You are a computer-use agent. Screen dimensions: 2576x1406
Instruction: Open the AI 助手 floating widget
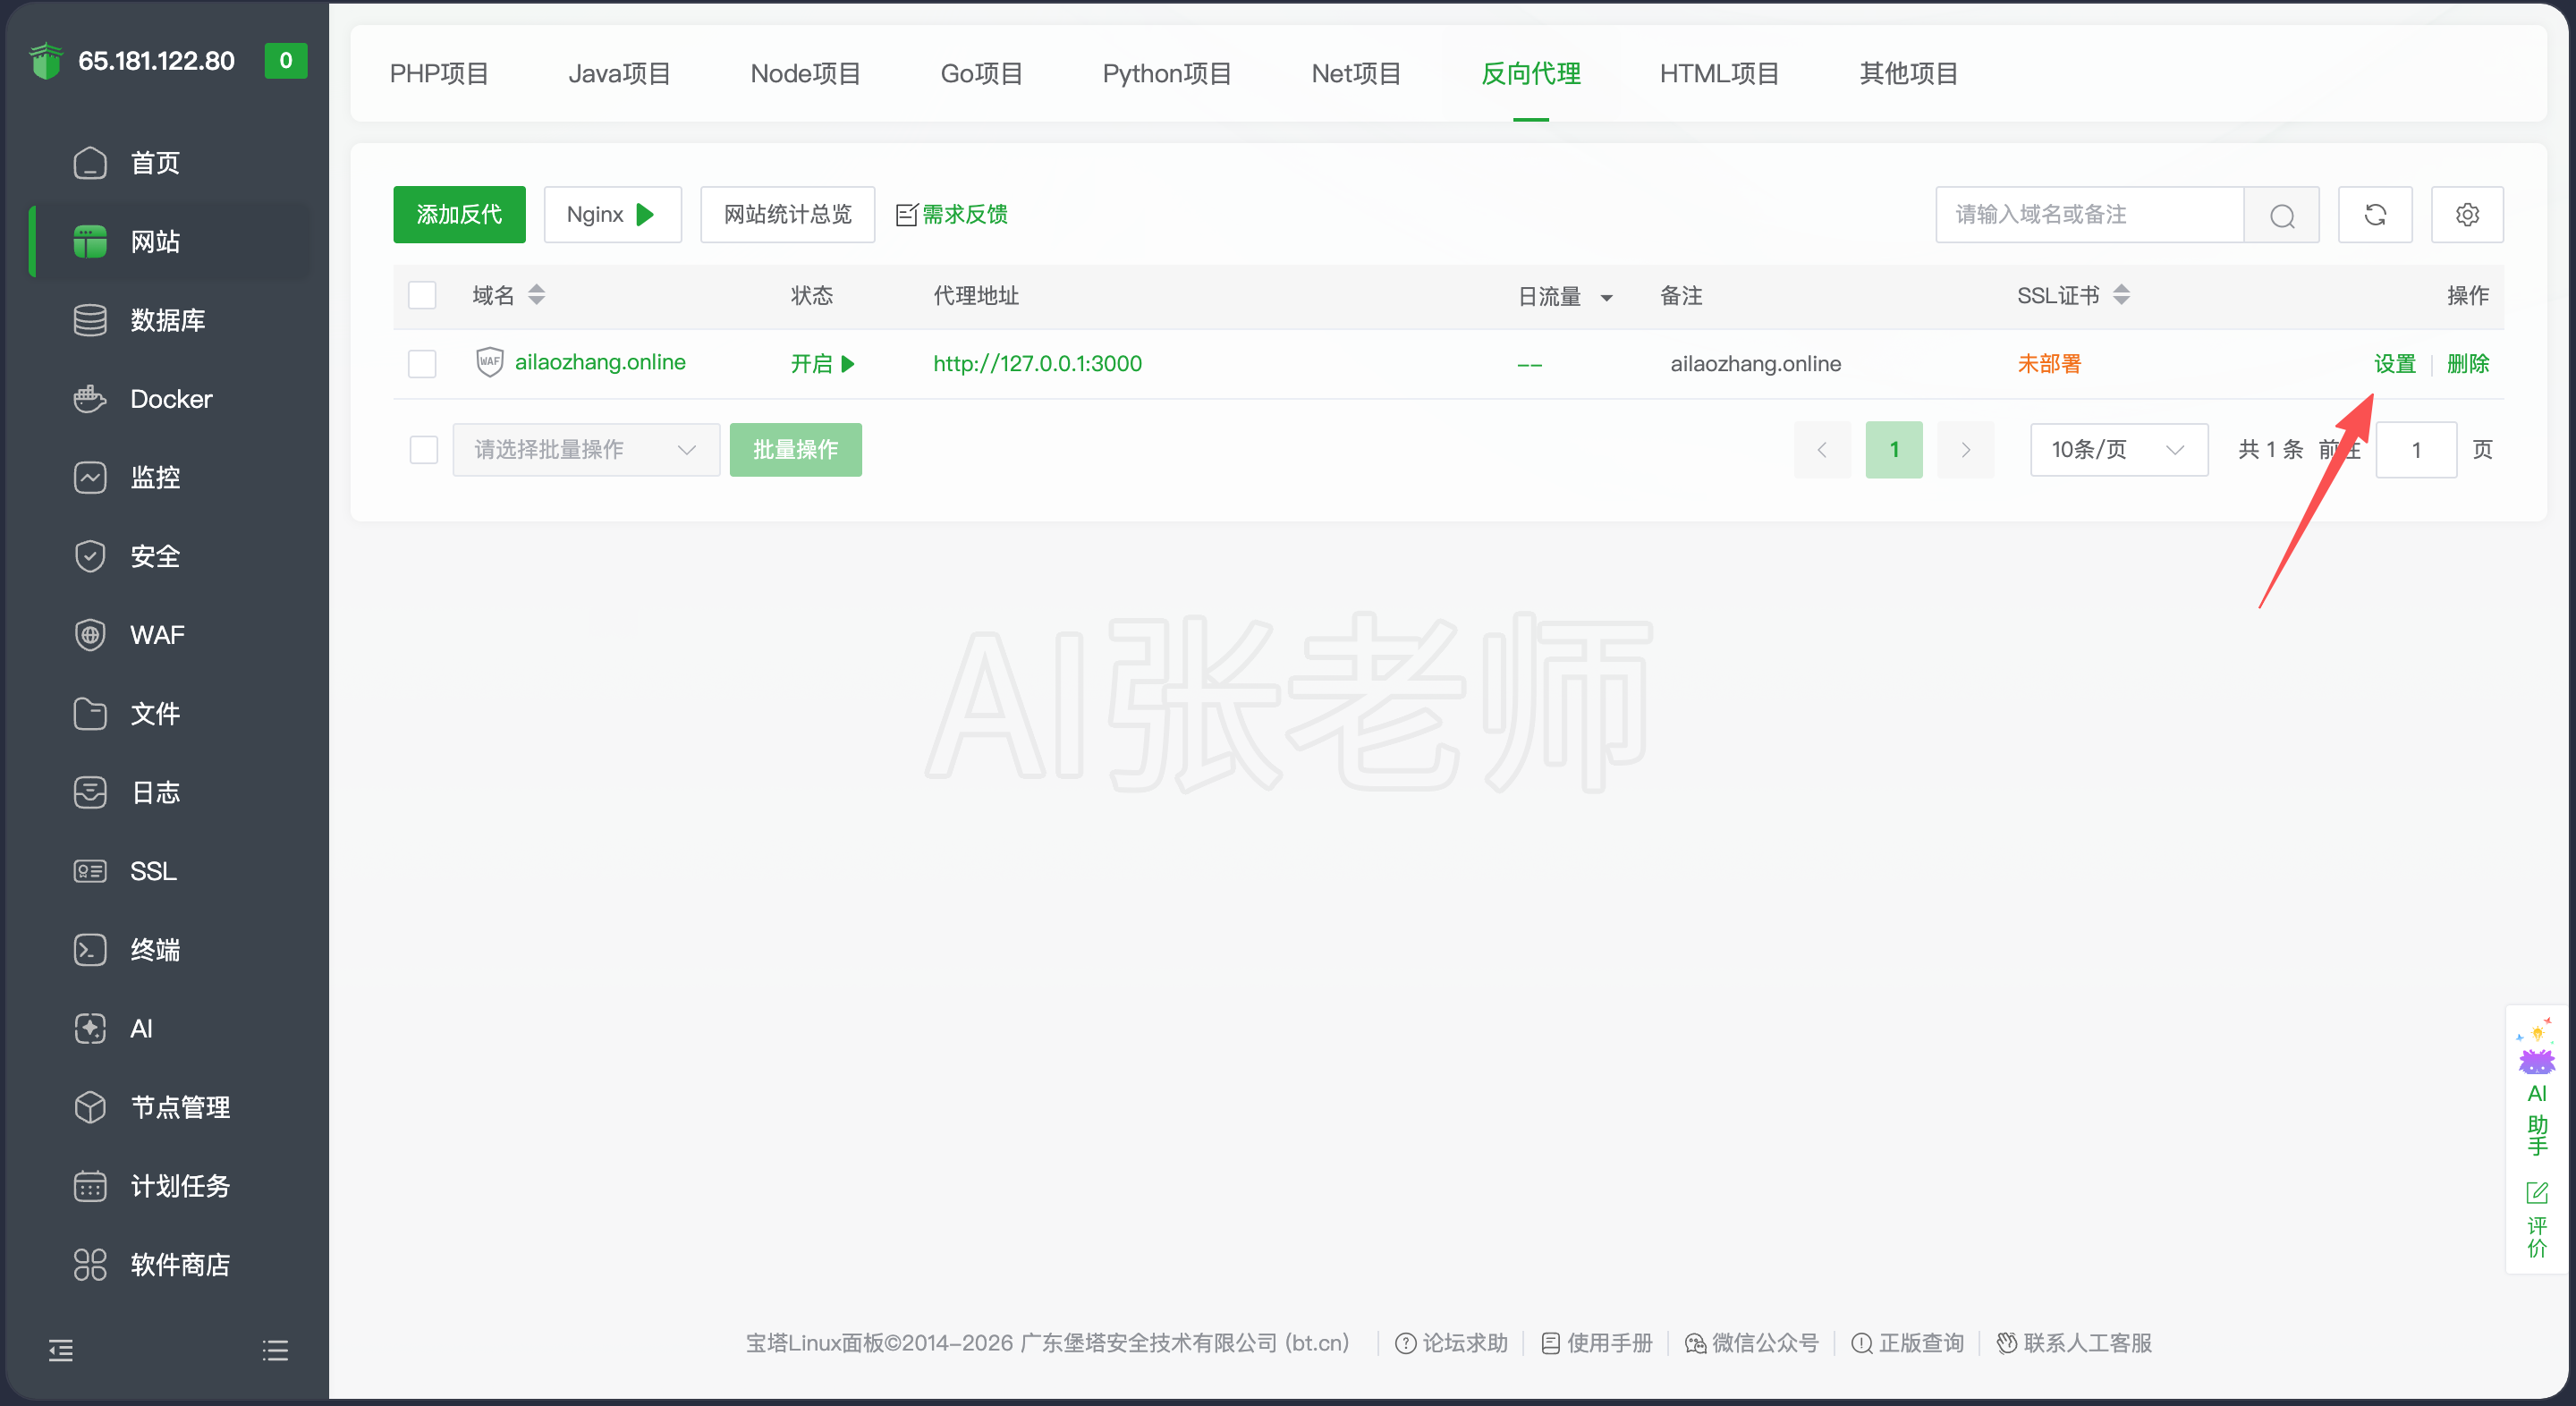click(2537, 1087)
